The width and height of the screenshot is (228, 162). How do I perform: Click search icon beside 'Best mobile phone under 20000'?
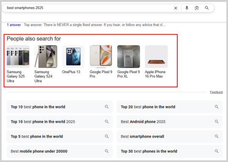click(x=107, y=151)
